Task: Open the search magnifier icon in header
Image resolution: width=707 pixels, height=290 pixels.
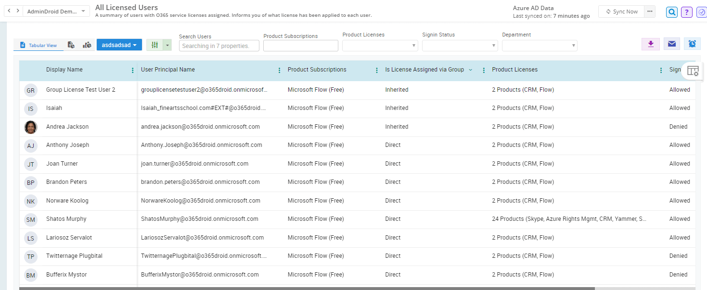Action: (672, 12)
